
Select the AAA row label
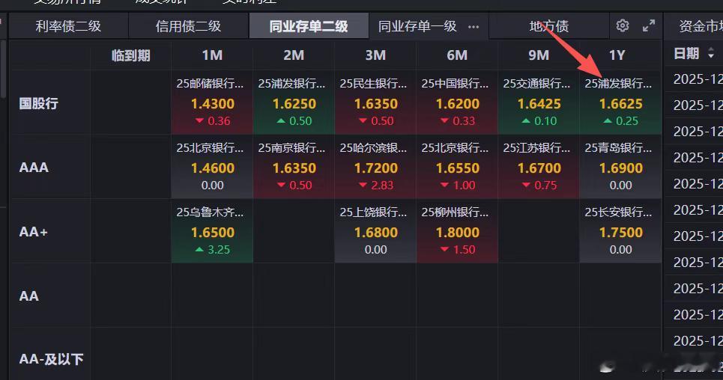[x=34, y=168]
